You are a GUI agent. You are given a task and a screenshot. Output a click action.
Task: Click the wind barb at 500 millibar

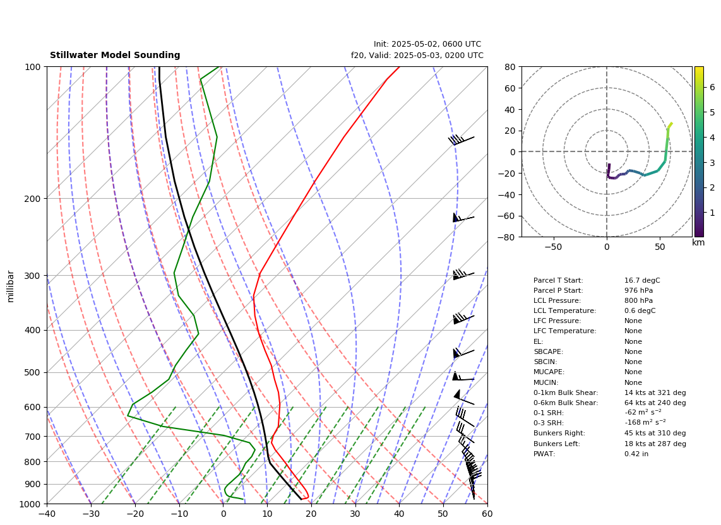[x=463, y=377]
